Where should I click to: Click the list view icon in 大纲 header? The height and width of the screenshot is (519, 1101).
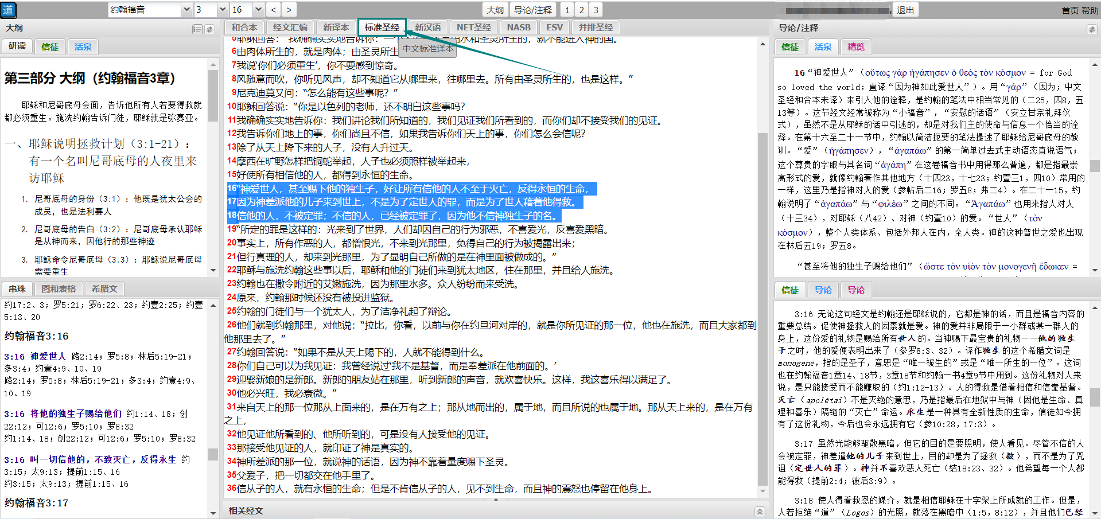(197, 29)
